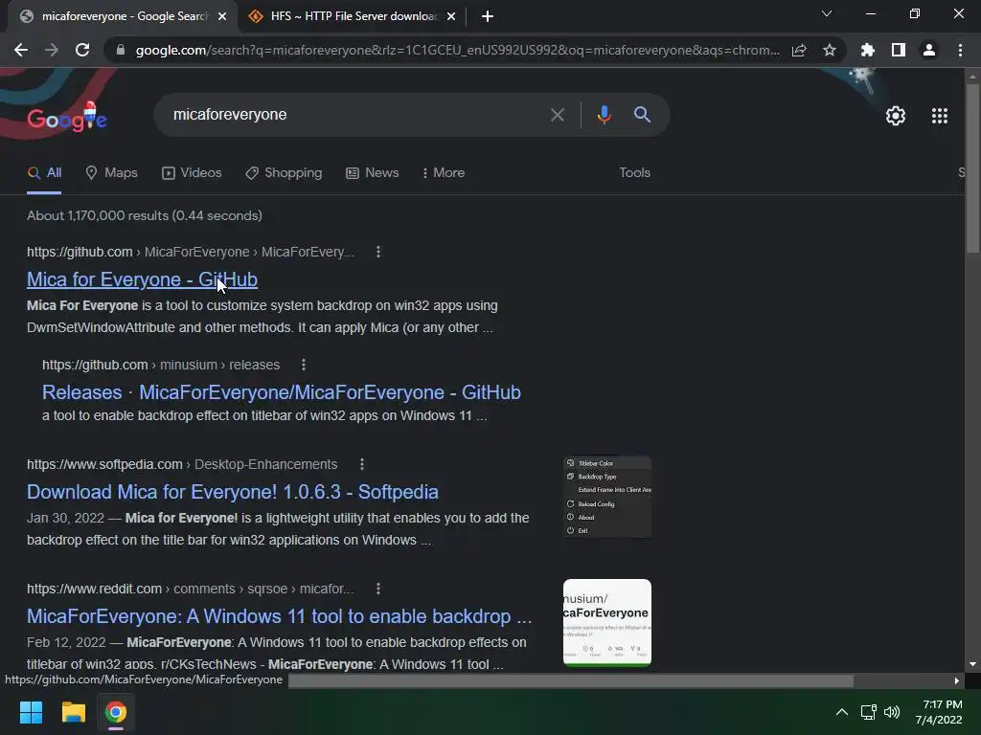Image resolution: width=981 pixels, height=735 pixels.
Task: Close the HFS HTTP File Server tab
Action: 451,16
